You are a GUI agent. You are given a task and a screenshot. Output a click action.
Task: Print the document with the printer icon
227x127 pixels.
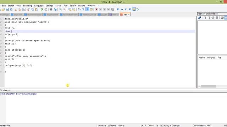point(23,10)
